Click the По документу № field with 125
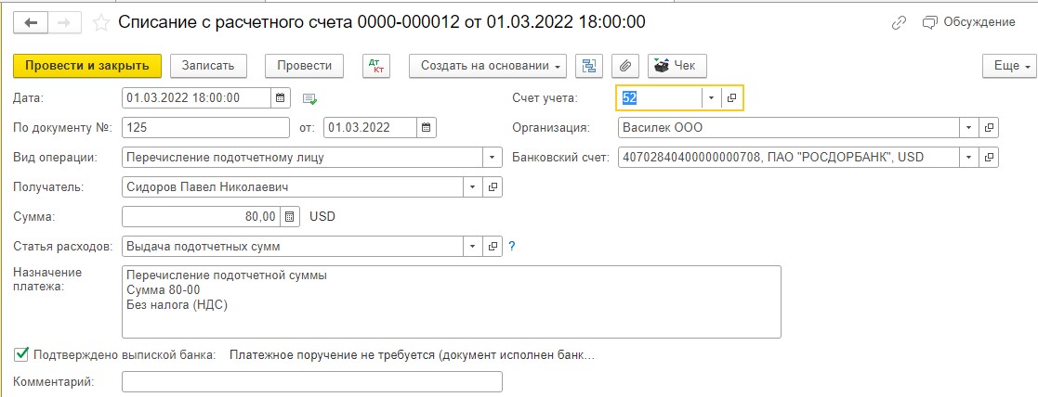This screenshot has width=1038, height=397. 206,127
